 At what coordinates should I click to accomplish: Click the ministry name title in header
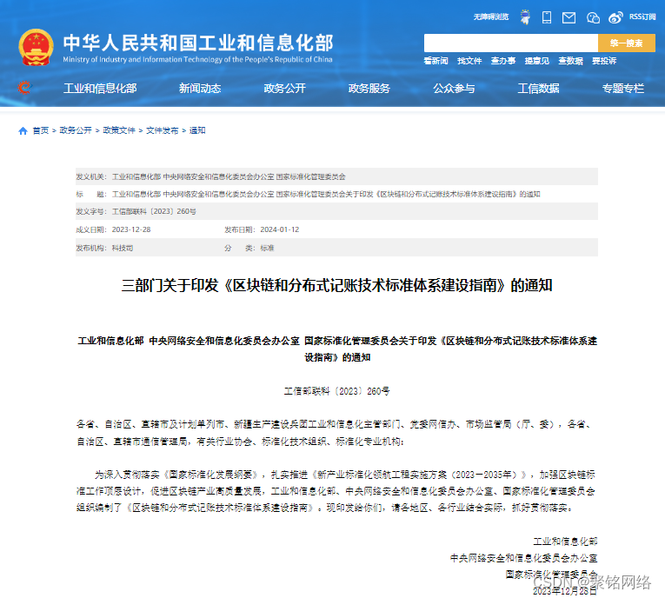pos(198,43)
